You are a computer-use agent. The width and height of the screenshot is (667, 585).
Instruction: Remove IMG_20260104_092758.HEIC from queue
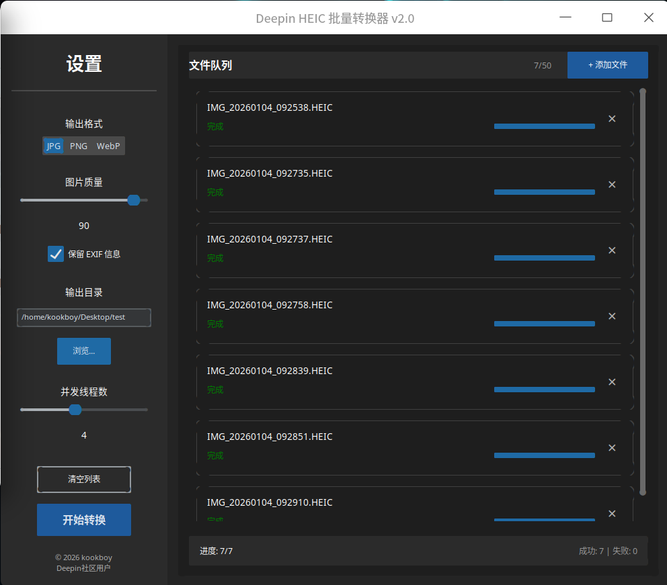coord(612,316)
